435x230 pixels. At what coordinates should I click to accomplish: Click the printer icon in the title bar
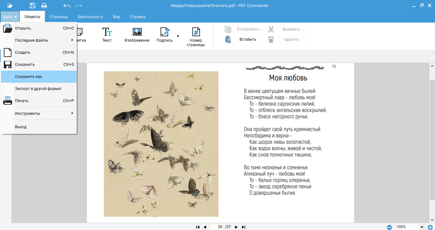44,5
